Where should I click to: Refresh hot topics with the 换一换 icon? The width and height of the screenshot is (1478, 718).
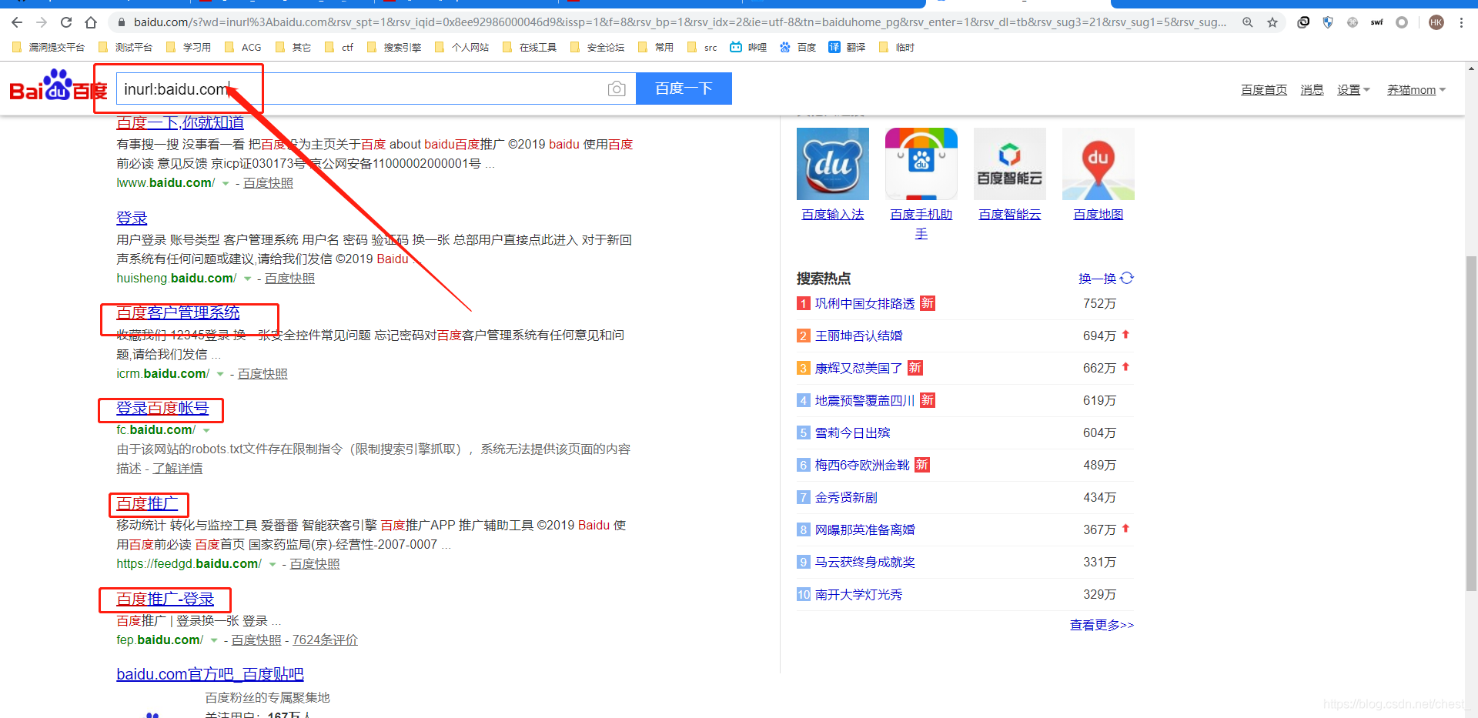tap(1127, 278)
